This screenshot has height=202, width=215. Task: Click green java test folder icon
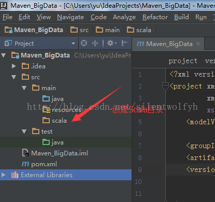coord(46,142)
